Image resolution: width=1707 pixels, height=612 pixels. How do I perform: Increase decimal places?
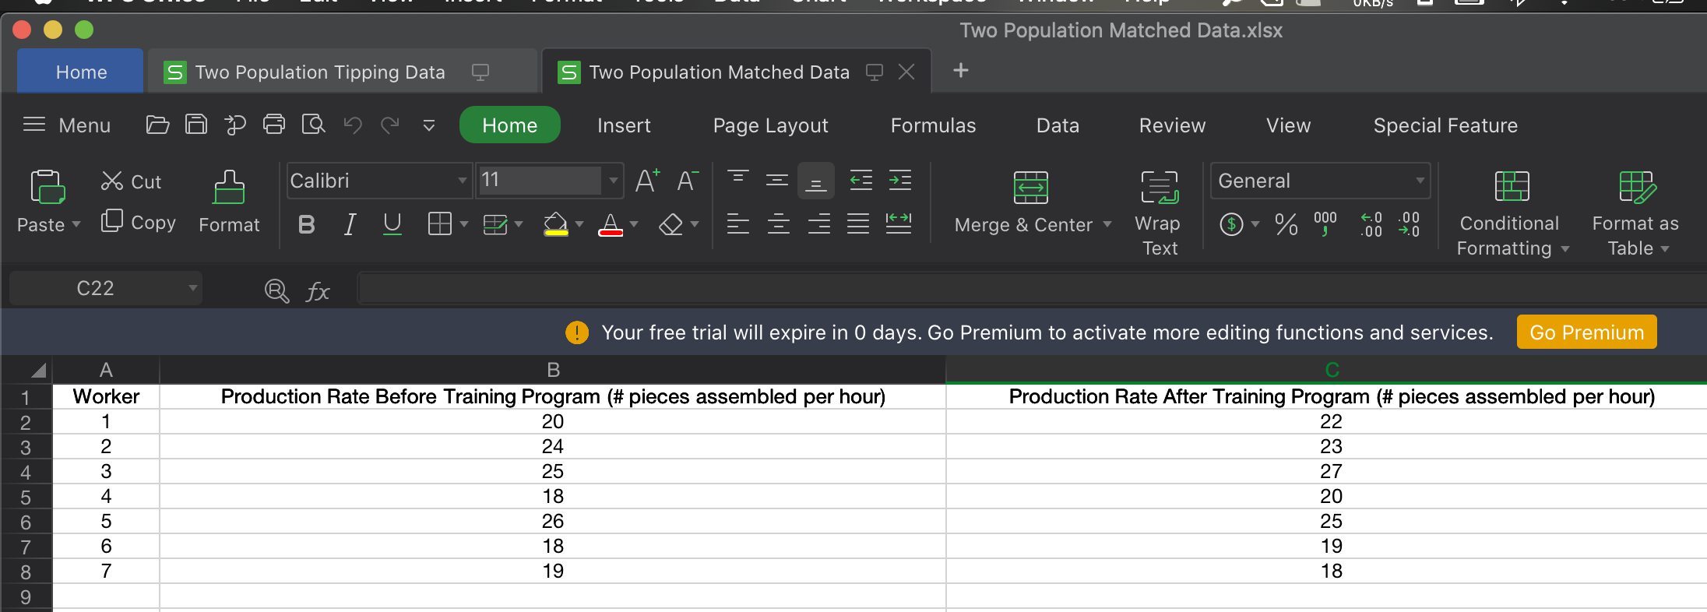click(x=1371, y=224)
